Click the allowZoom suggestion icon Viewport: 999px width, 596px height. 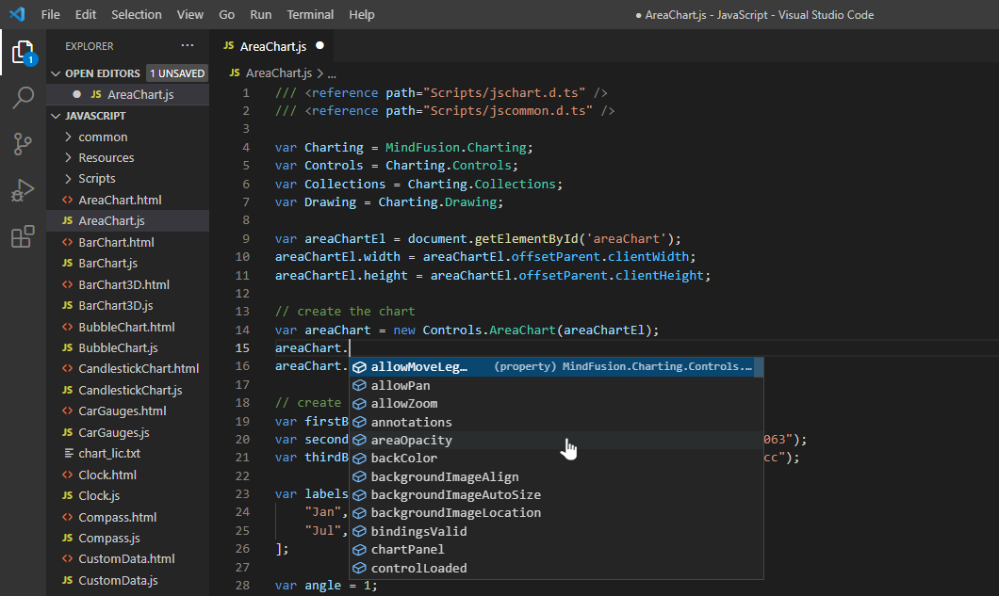coord(359,404)
